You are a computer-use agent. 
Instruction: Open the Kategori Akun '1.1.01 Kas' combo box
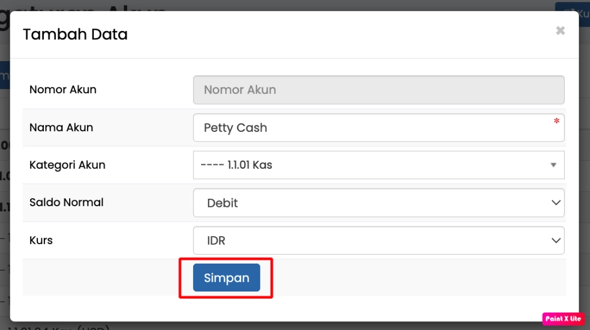tap(378, 165)
